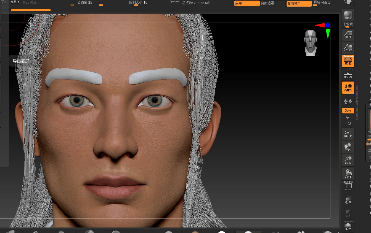Adjust the Z 强度 intensity slider
The height and width of the screenshot is (233, 371).
pyautogui.click(x=102, y=3)
